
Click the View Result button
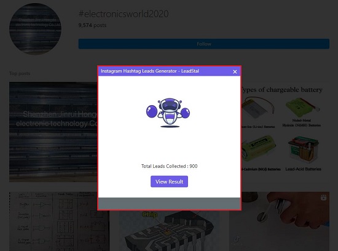169,181
